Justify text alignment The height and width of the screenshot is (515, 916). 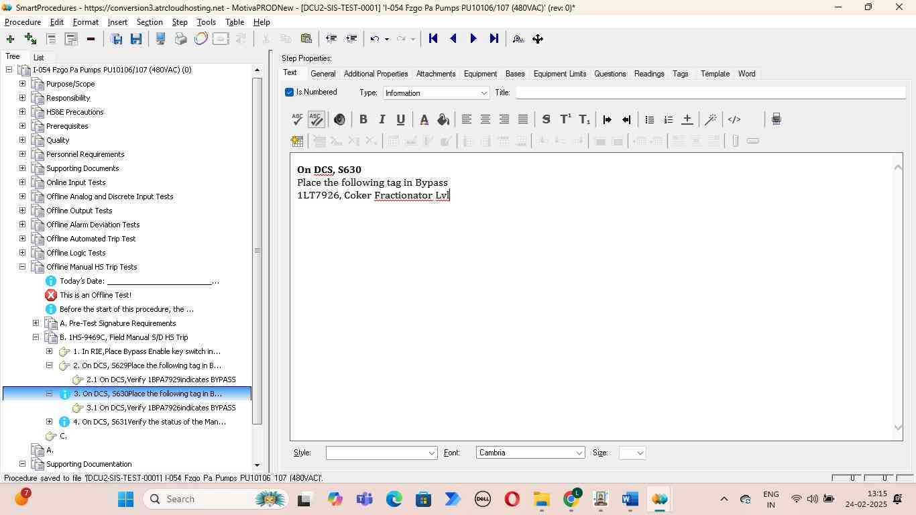pos(522,119)
